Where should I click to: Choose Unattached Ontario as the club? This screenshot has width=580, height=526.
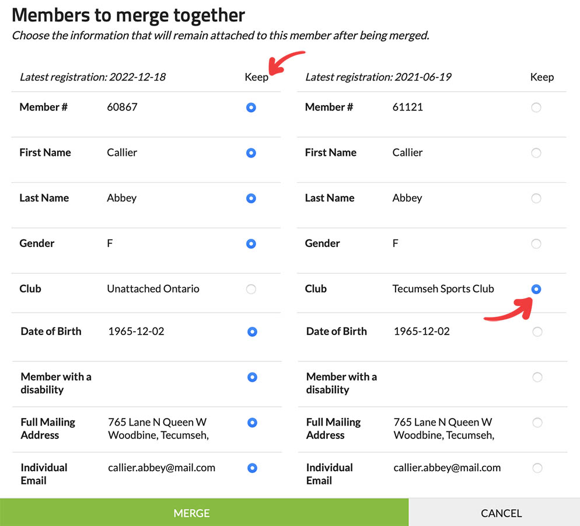pyautogui.click(x=251, y=289)
